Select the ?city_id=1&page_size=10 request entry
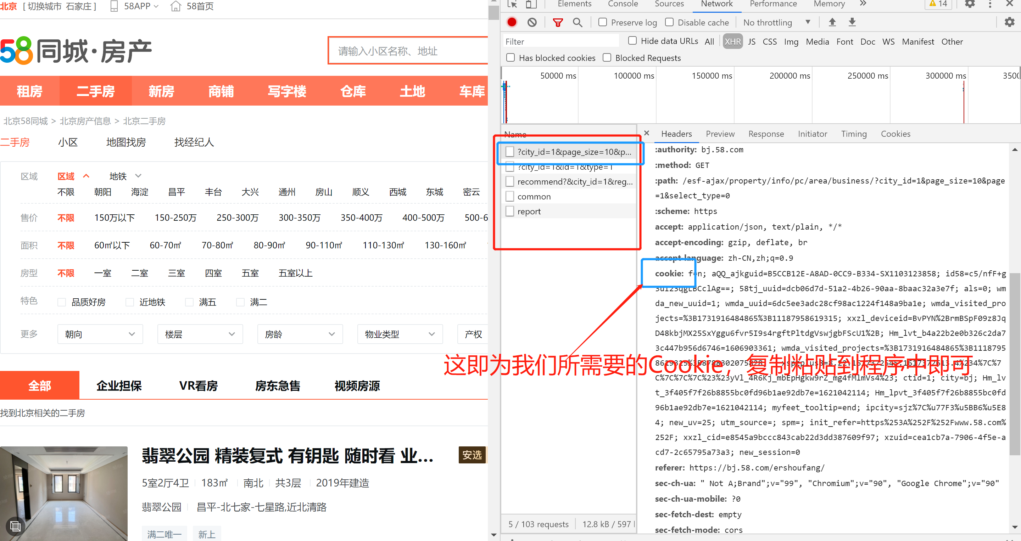Screen dimensions: 1021x541 pyautogui.click(x=572, y=152)
